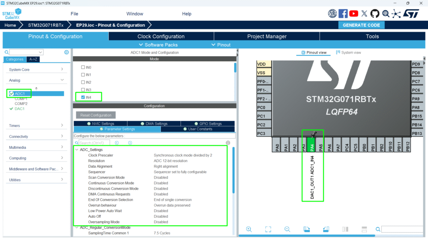Viewport: 428px width, 239px height.
Task: Check the IN2 channel checkbox
Action: 83,82
